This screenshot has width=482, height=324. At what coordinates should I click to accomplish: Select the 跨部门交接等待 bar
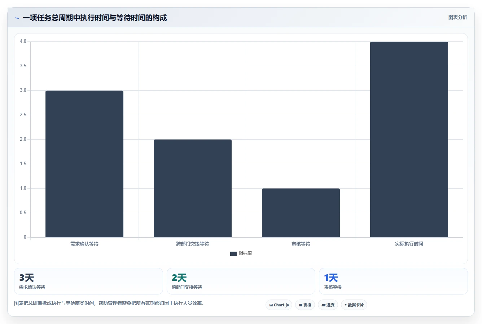coord(193,188)
